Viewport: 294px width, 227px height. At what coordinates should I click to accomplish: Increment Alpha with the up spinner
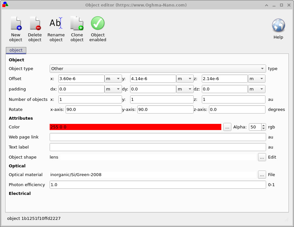[x=263, y=125]
